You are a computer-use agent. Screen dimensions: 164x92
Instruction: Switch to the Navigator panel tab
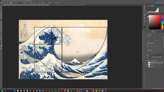point(148,6)
